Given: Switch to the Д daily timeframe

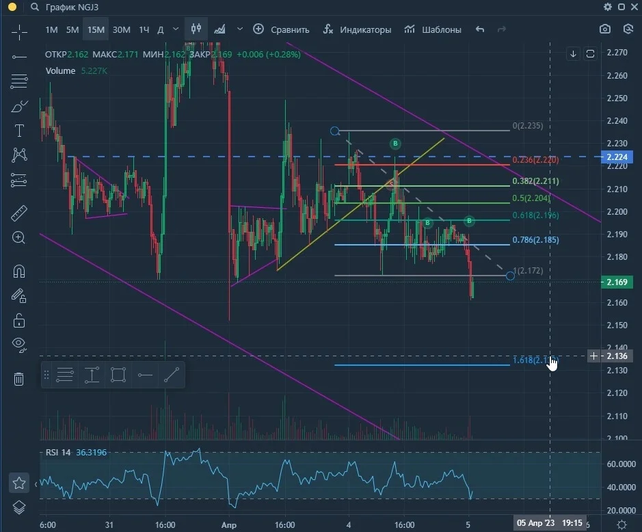Looking at the screenshot, I should point(161,29).
